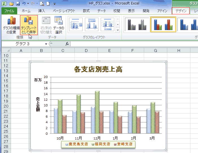This screenshot has height=153, width=198.
Task: Open the Undo history dropdown arrow
Action: [x=28, y=4]
